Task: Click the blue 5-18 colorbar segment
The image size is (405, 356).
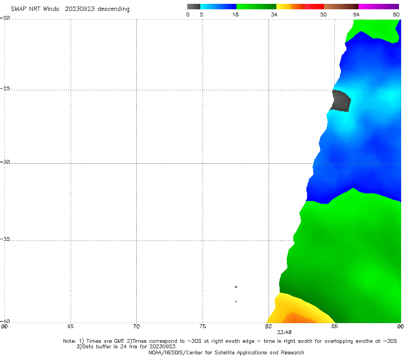Action: coord(218,7)
